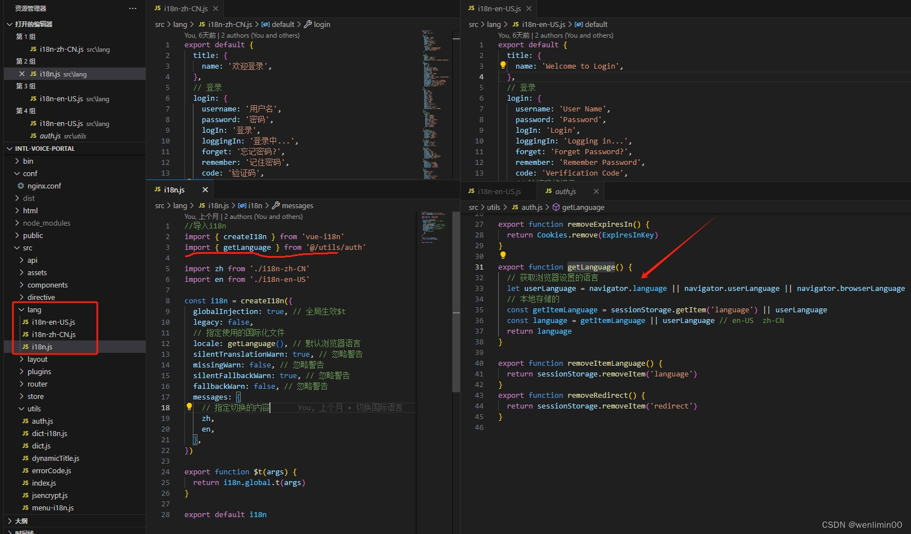Close the i18n.js editor tab

tap(205, 190)
